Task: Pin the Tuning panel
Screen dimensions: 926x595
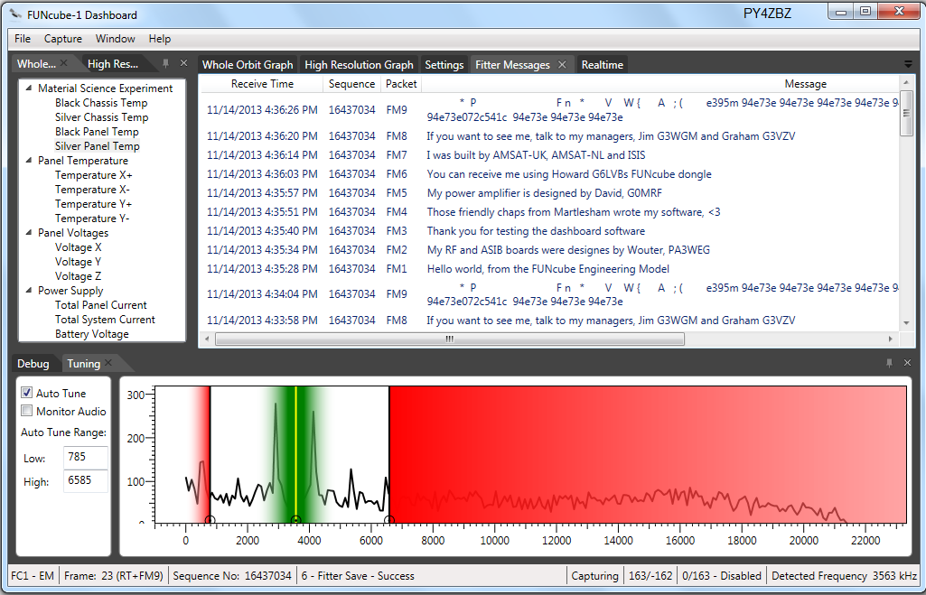Action: (889, 363)
